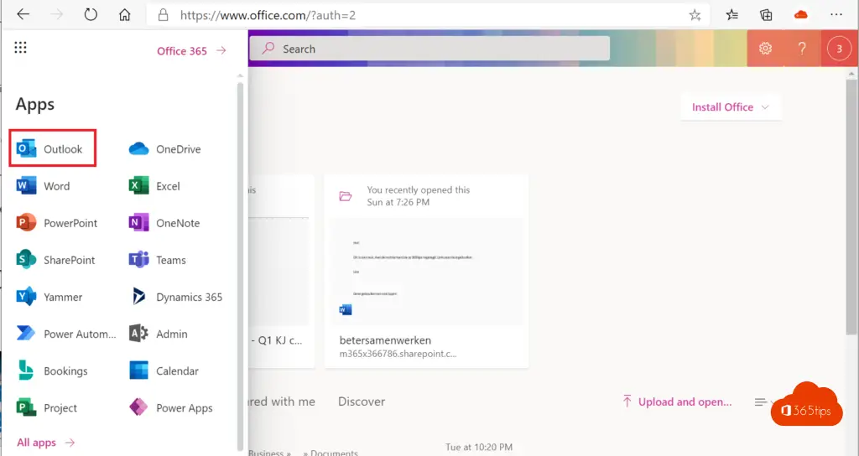The height and width of the screenshot is (456, 859).
Task: Open the Outlook app
Action: click(53, 148)
